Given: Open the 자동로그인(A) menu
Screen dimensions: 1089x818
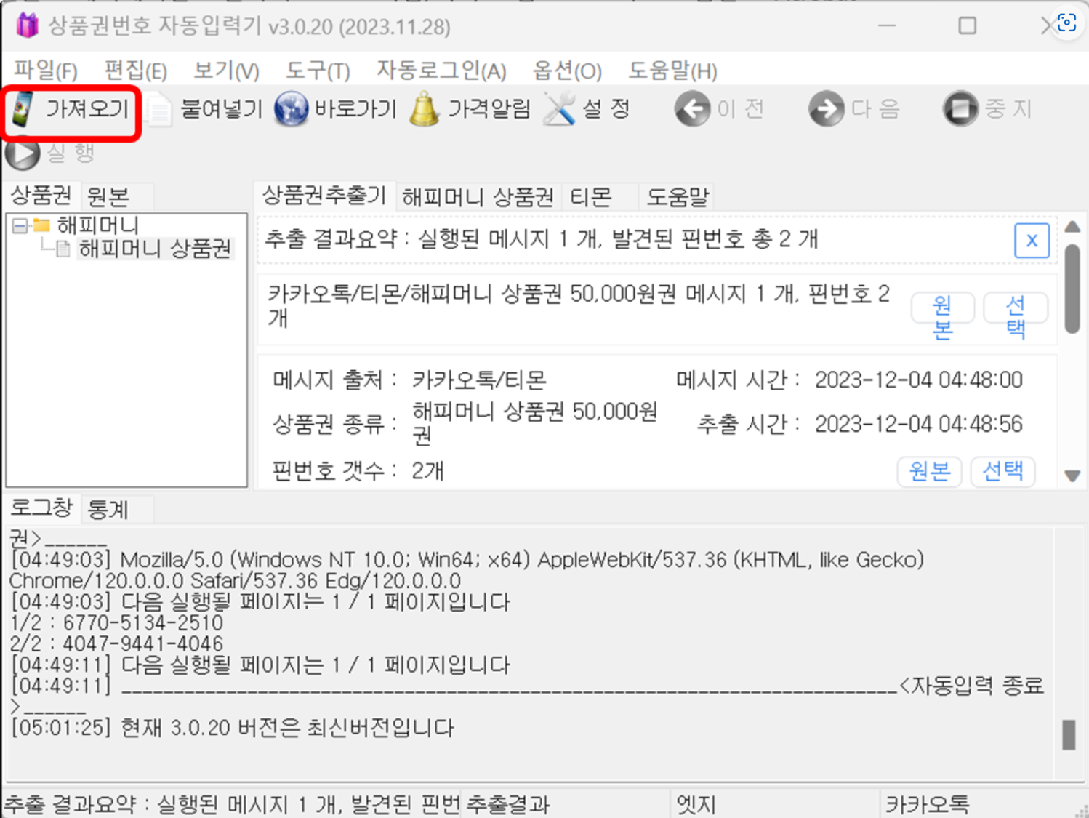Looking at the screenshot, I should click(441, 71).
